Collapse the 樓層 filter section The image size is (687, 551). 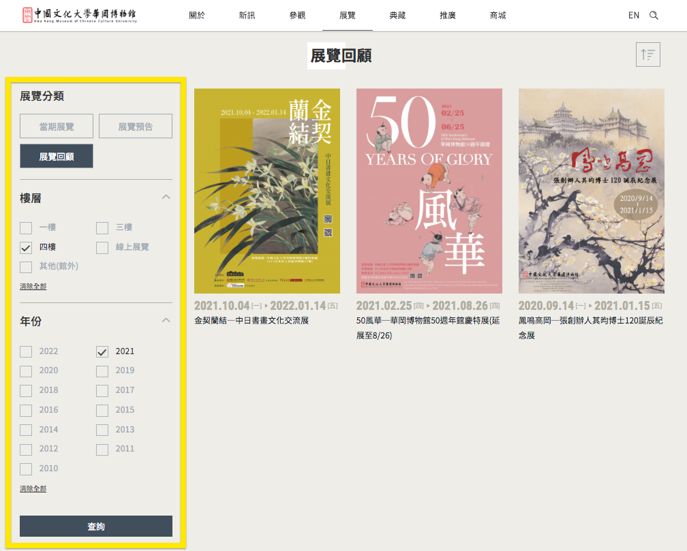[166, 197]
